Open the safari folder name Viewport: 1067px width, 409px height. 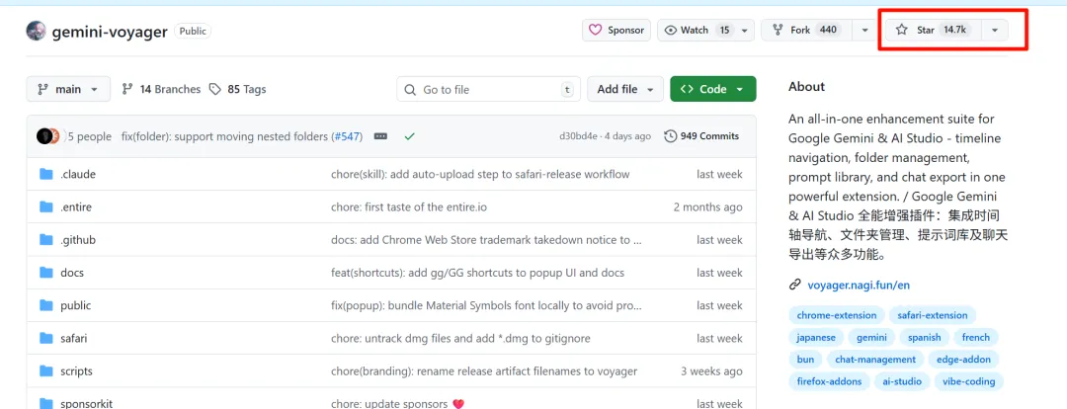tap(73, 338)
